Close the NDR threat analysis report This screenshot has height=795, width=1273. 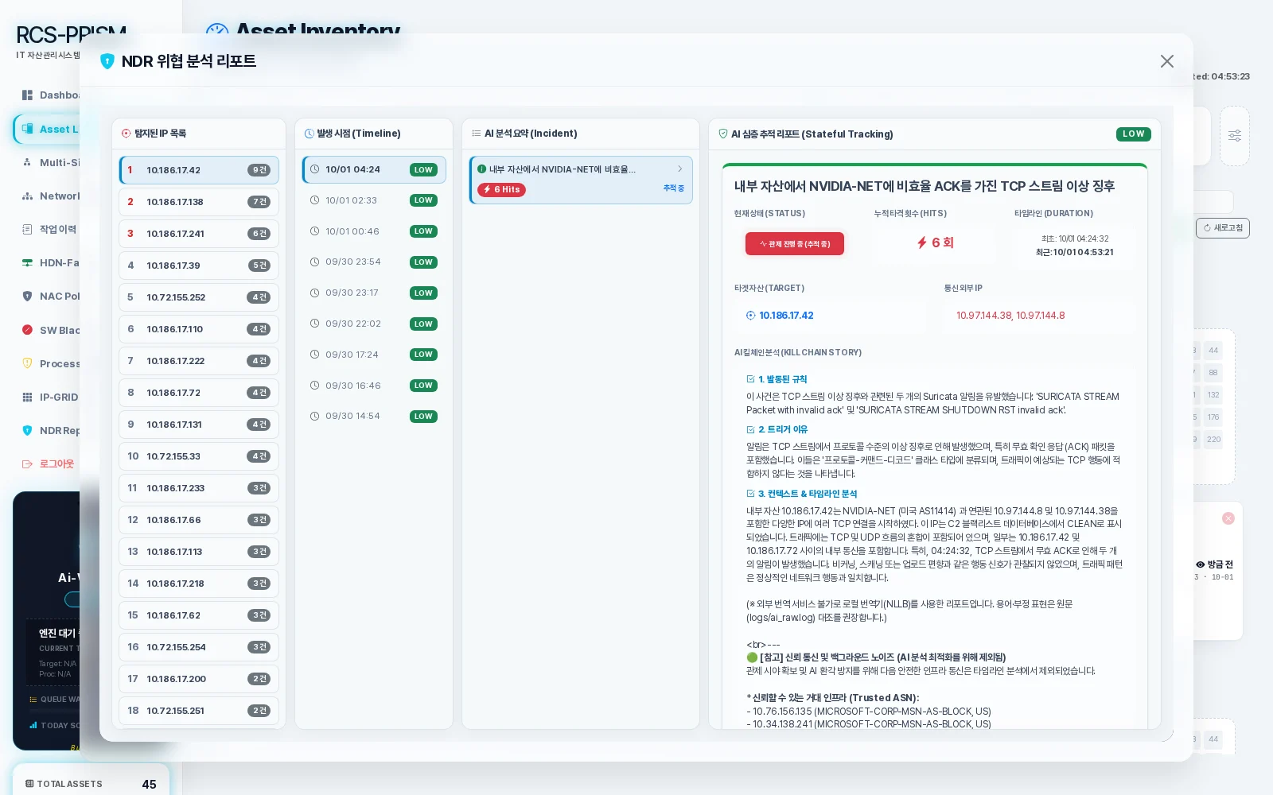pos(1166,61)
